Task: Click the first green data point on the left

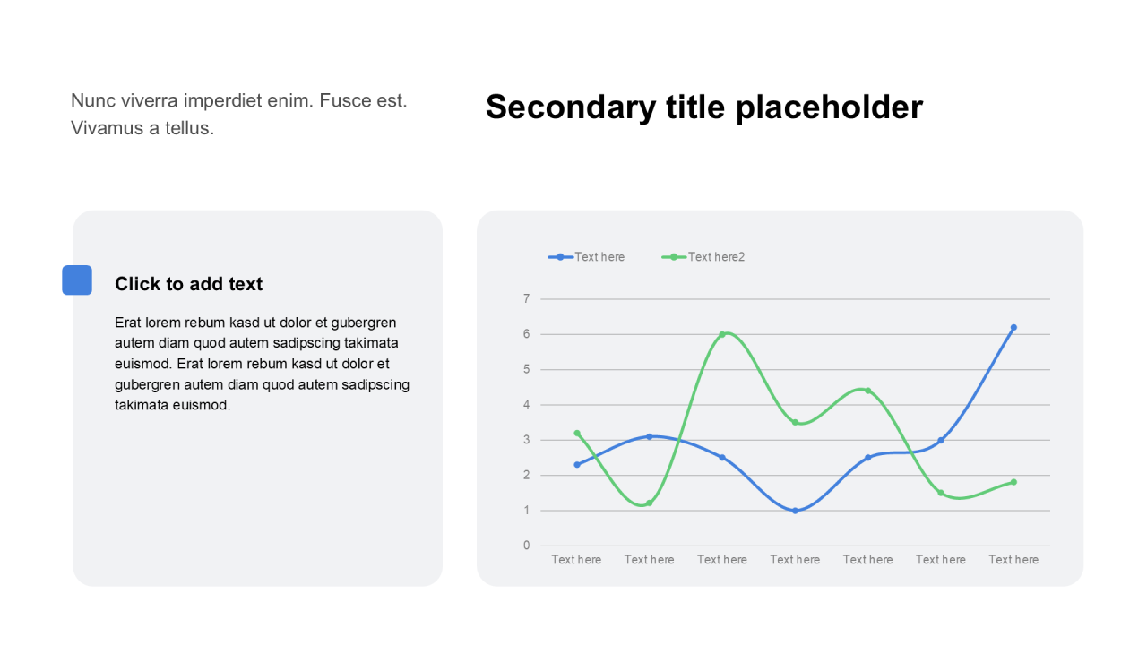Action: 577,433
